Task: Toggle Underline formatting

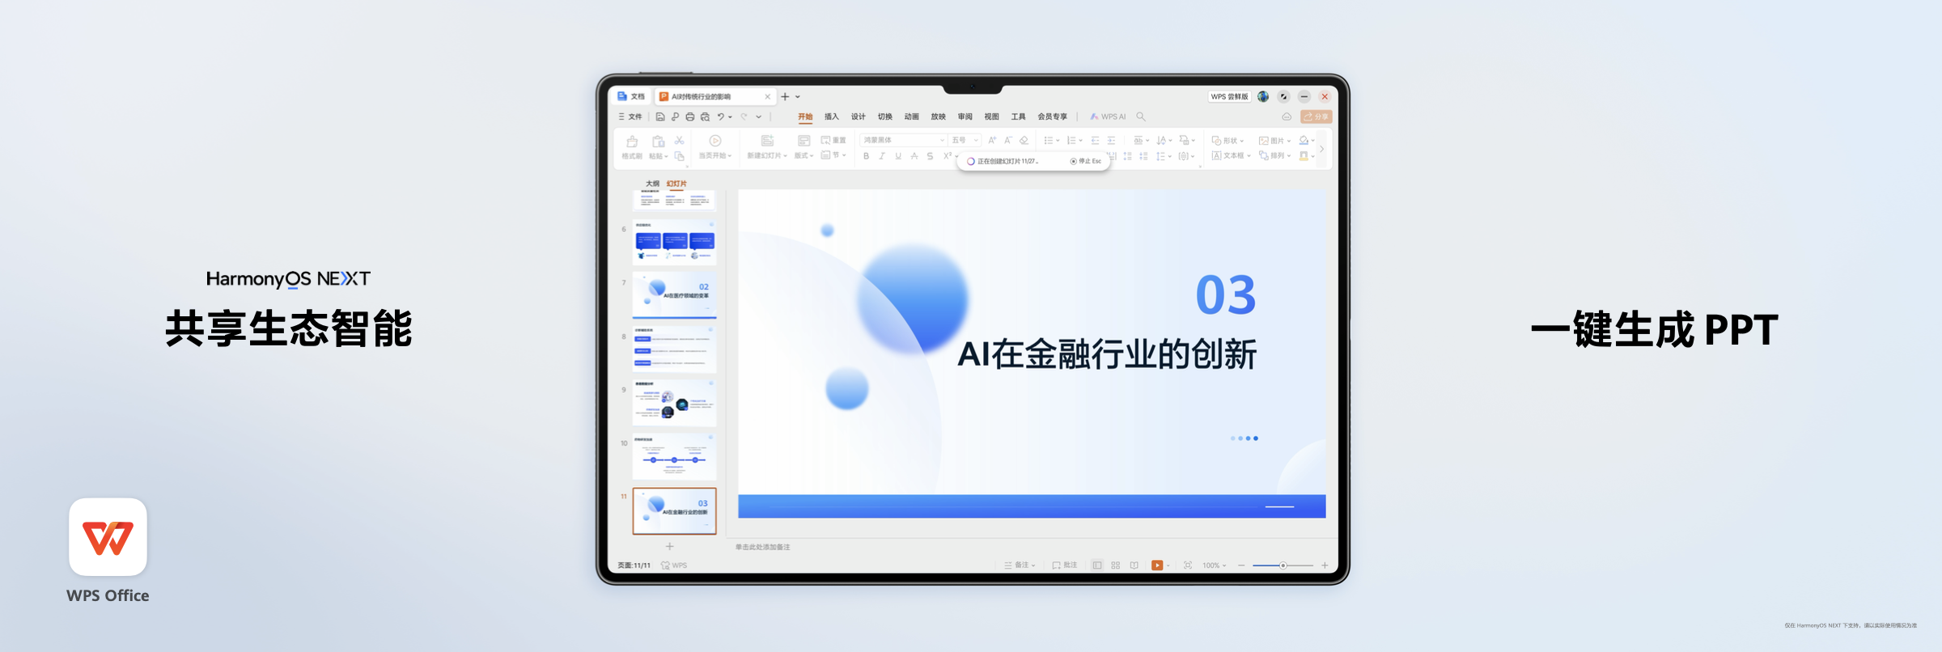Action: tap(898, 156)
